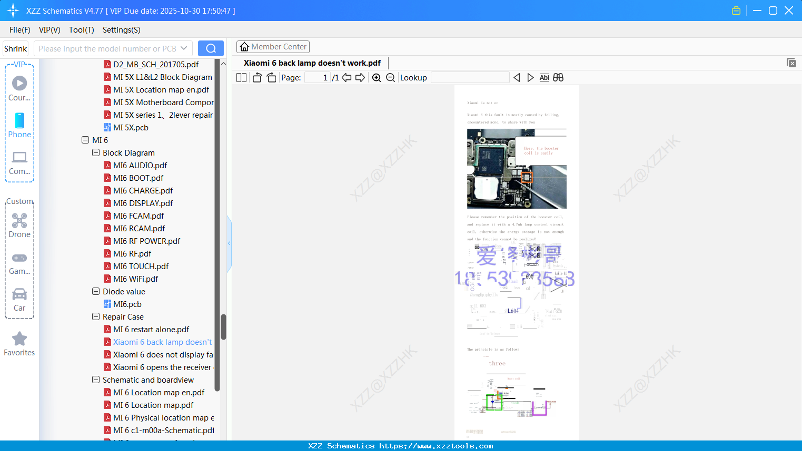
Task: Toggle the two-page view icon
Action: 241,78
